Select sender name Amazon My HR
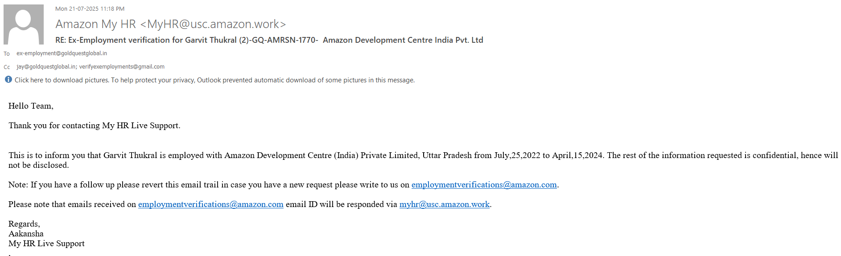The width and height of the screenshot is (841, 256). (95, 24)
